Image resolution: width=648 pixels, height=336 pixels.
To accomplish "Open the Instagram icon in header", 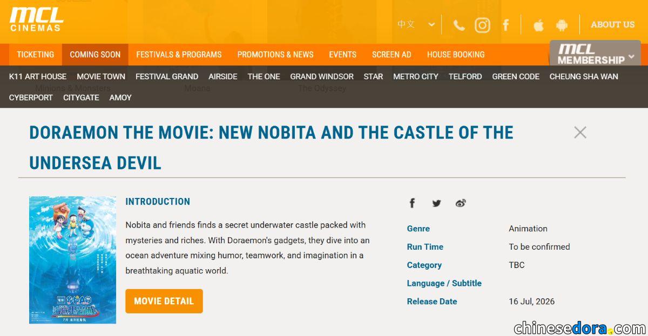I will point(482,25).
